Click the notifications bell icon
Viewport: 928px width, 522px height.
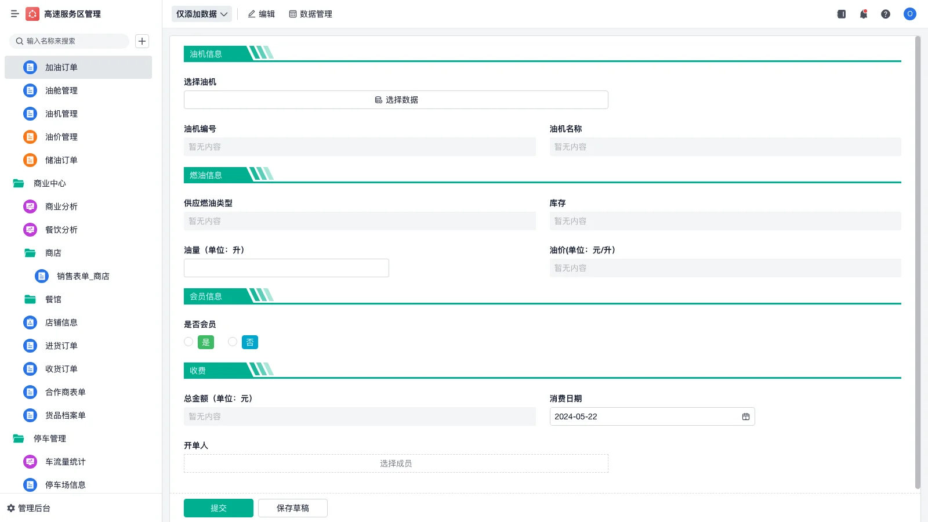click(x=863, y=14)
